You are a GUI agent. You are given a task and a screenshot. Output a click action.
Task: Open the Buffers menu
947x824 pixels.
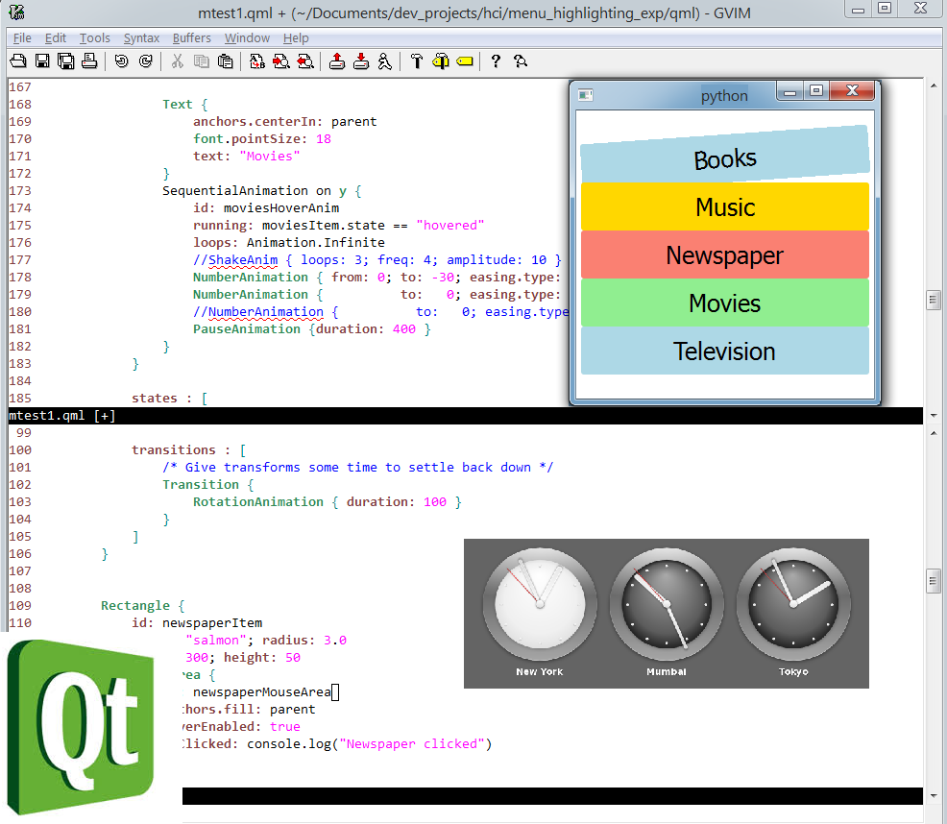pyautogui.click(x=191, y=37)
